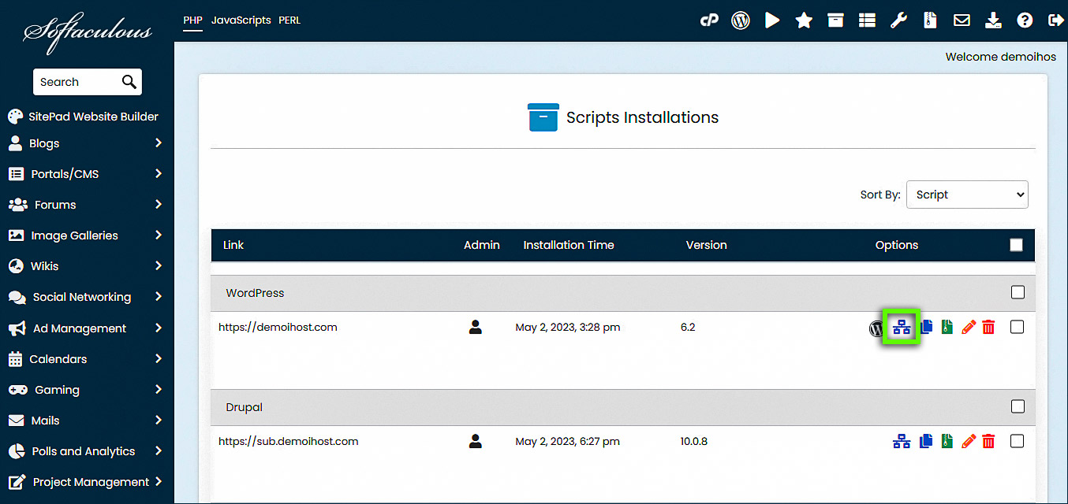Expand the Forums sidebar category
The image size is (1068, 504).
pyautogui.click(x=87, y=204)
